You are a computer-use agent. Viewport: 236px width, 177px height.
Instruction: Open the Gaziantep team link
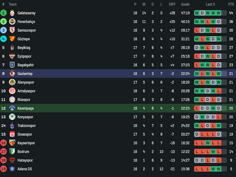pyautogui.click(x=25, y=74)
